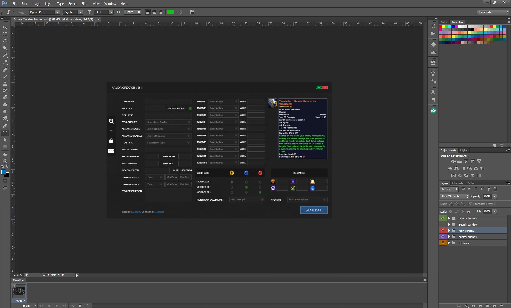Hide the big frame layer group

(x=443, y=243)
